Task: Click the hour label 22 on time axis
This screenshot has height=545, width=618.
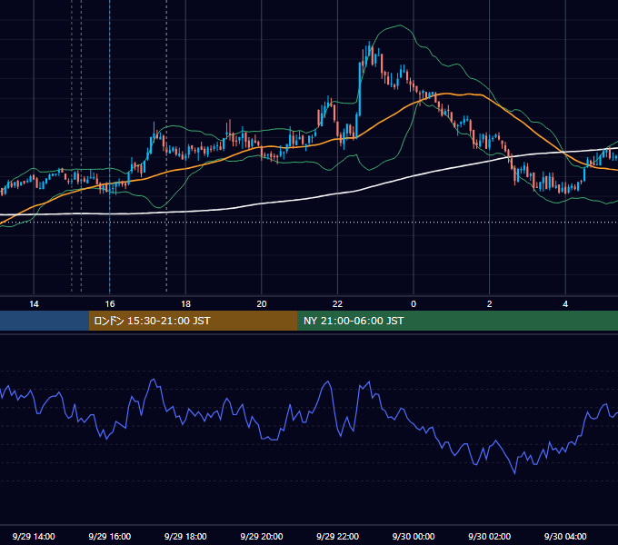Action: (x=337, y=304)
